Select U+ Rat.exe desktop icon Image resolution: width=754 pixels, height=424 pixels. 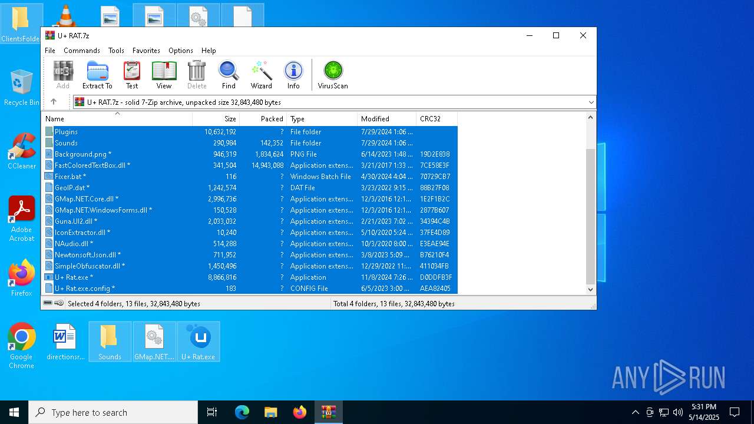(199, 342)
